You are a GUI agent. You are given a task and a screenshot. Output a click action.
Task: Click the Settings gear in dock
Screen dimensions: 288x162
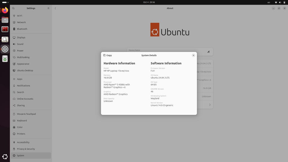coord(5,49)
